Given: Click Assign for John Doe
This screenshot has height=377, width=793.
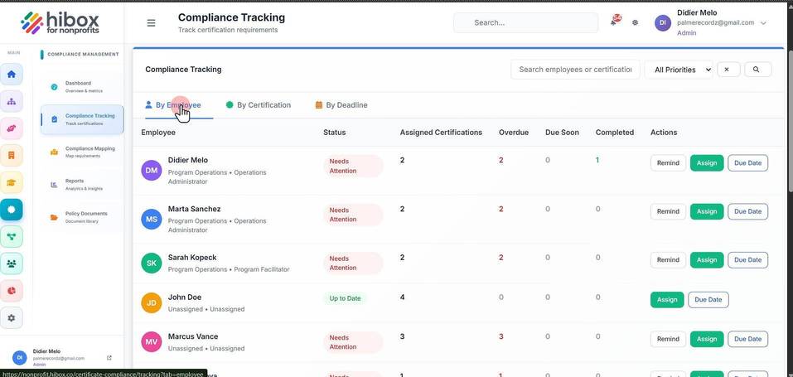Looking at the screenshot, I should click(667, 300).
